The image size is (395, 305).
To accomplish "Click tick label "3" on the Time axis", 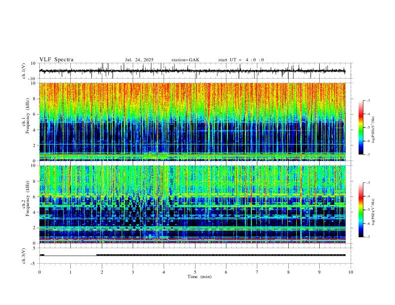I will coord(133,272).
